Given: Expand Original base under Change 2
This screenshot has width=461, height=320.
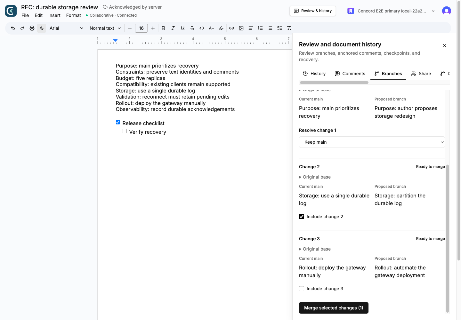Looking at the screenshot, I should pos(315,177).
